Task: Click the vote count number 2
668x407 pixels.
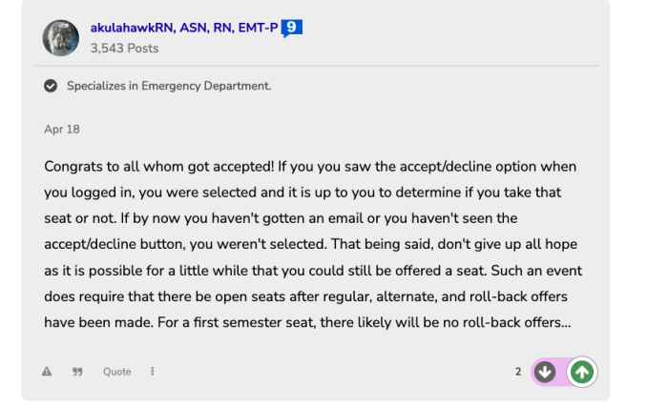Action: (518, 372)
